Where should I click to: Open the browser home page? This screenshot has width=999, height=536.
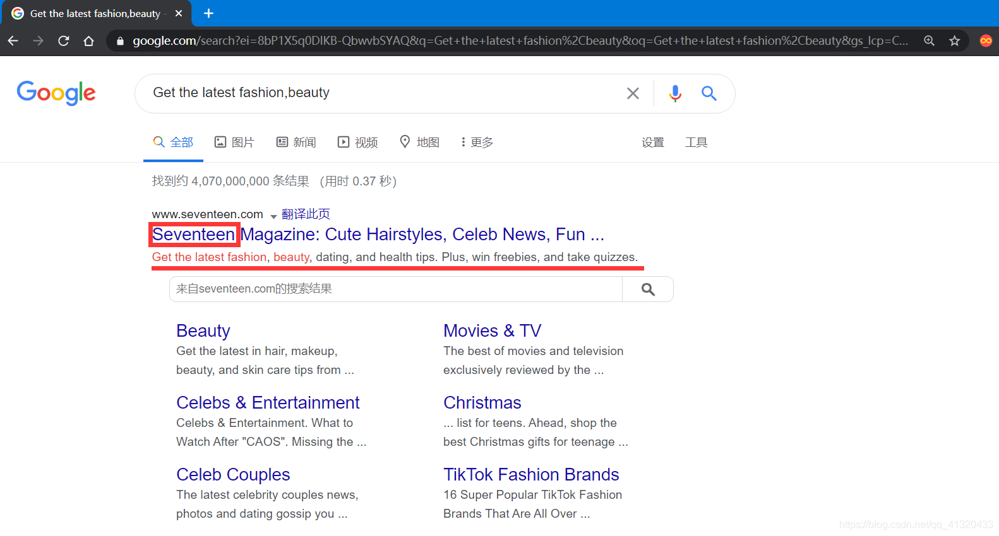click(88, 41)
